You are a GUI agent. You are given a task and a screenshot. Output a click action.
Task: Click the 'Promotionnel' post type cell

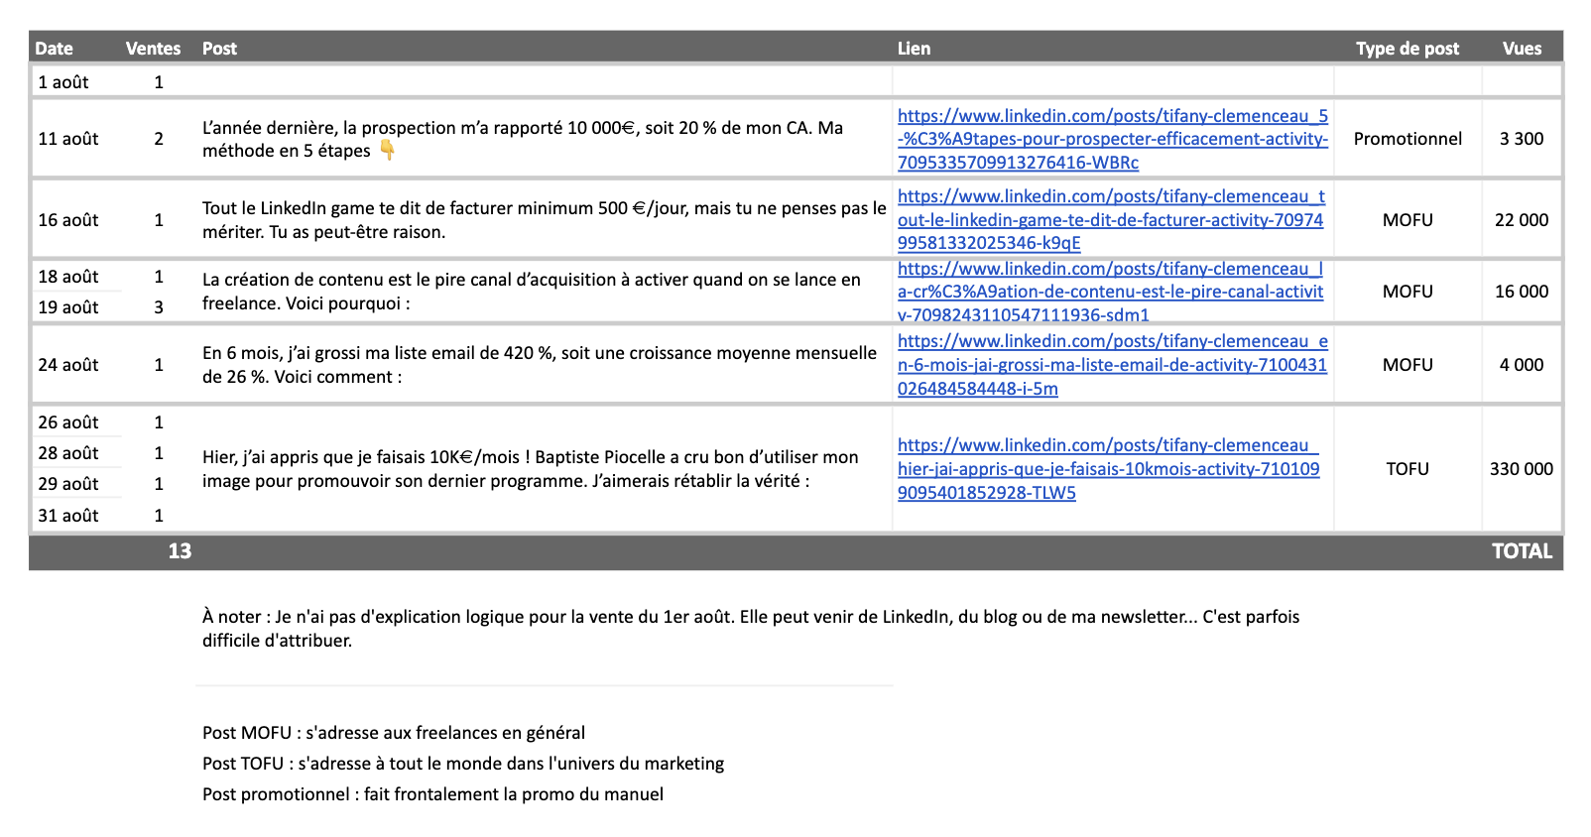(1407, 139)
